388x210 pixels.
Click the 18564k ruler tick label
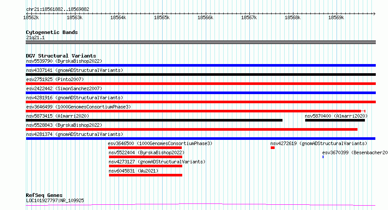click(118, 17)
